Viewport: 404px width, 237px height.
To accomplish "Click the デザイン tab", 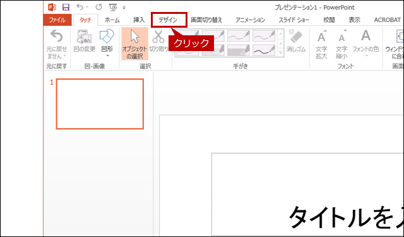I will pos(169,20).
